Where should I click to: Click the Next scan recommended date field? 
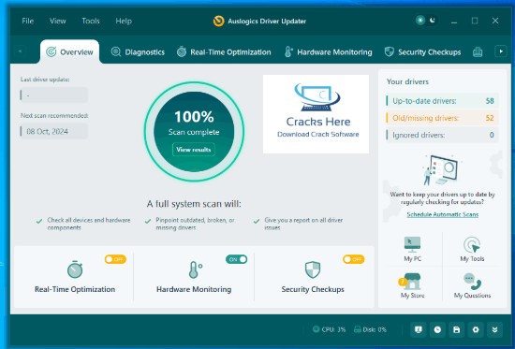[54, 131]
